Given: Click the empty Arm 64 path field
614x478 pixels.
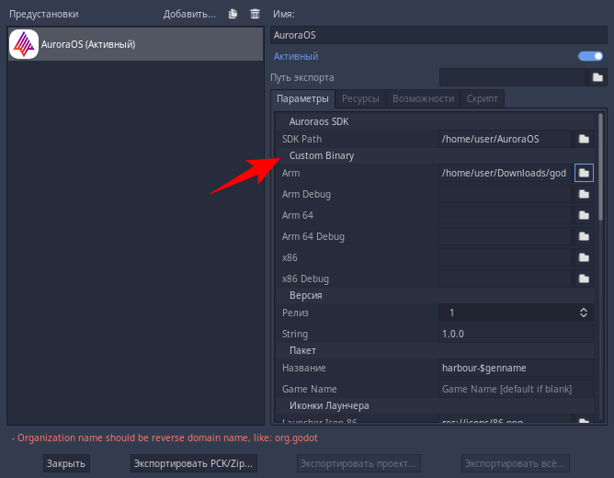Looking at the screenshot, I should pyautogui.click(x=505, y=215).
